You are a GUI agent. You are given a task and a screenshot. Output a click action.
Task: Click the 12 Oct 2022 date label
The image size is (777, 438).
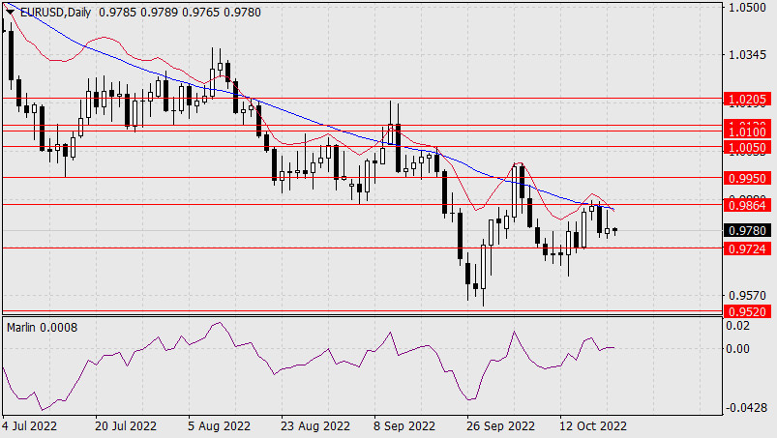(593, 426)
